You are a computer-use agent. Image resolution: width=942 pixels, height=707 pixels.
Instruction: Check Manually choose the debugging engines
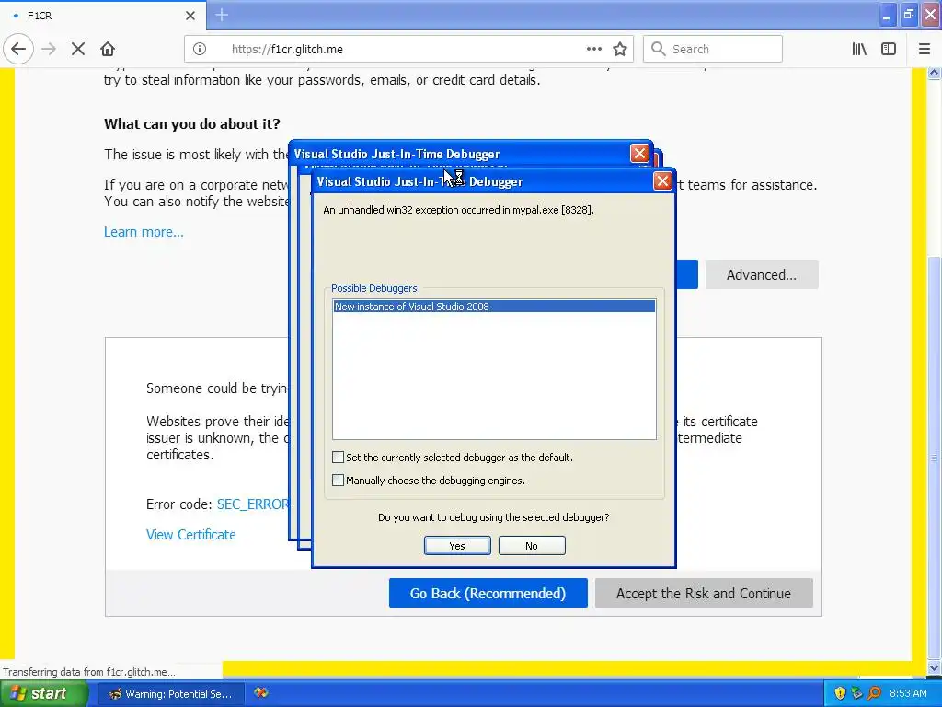pyautogui.click(x=338, y=481)
